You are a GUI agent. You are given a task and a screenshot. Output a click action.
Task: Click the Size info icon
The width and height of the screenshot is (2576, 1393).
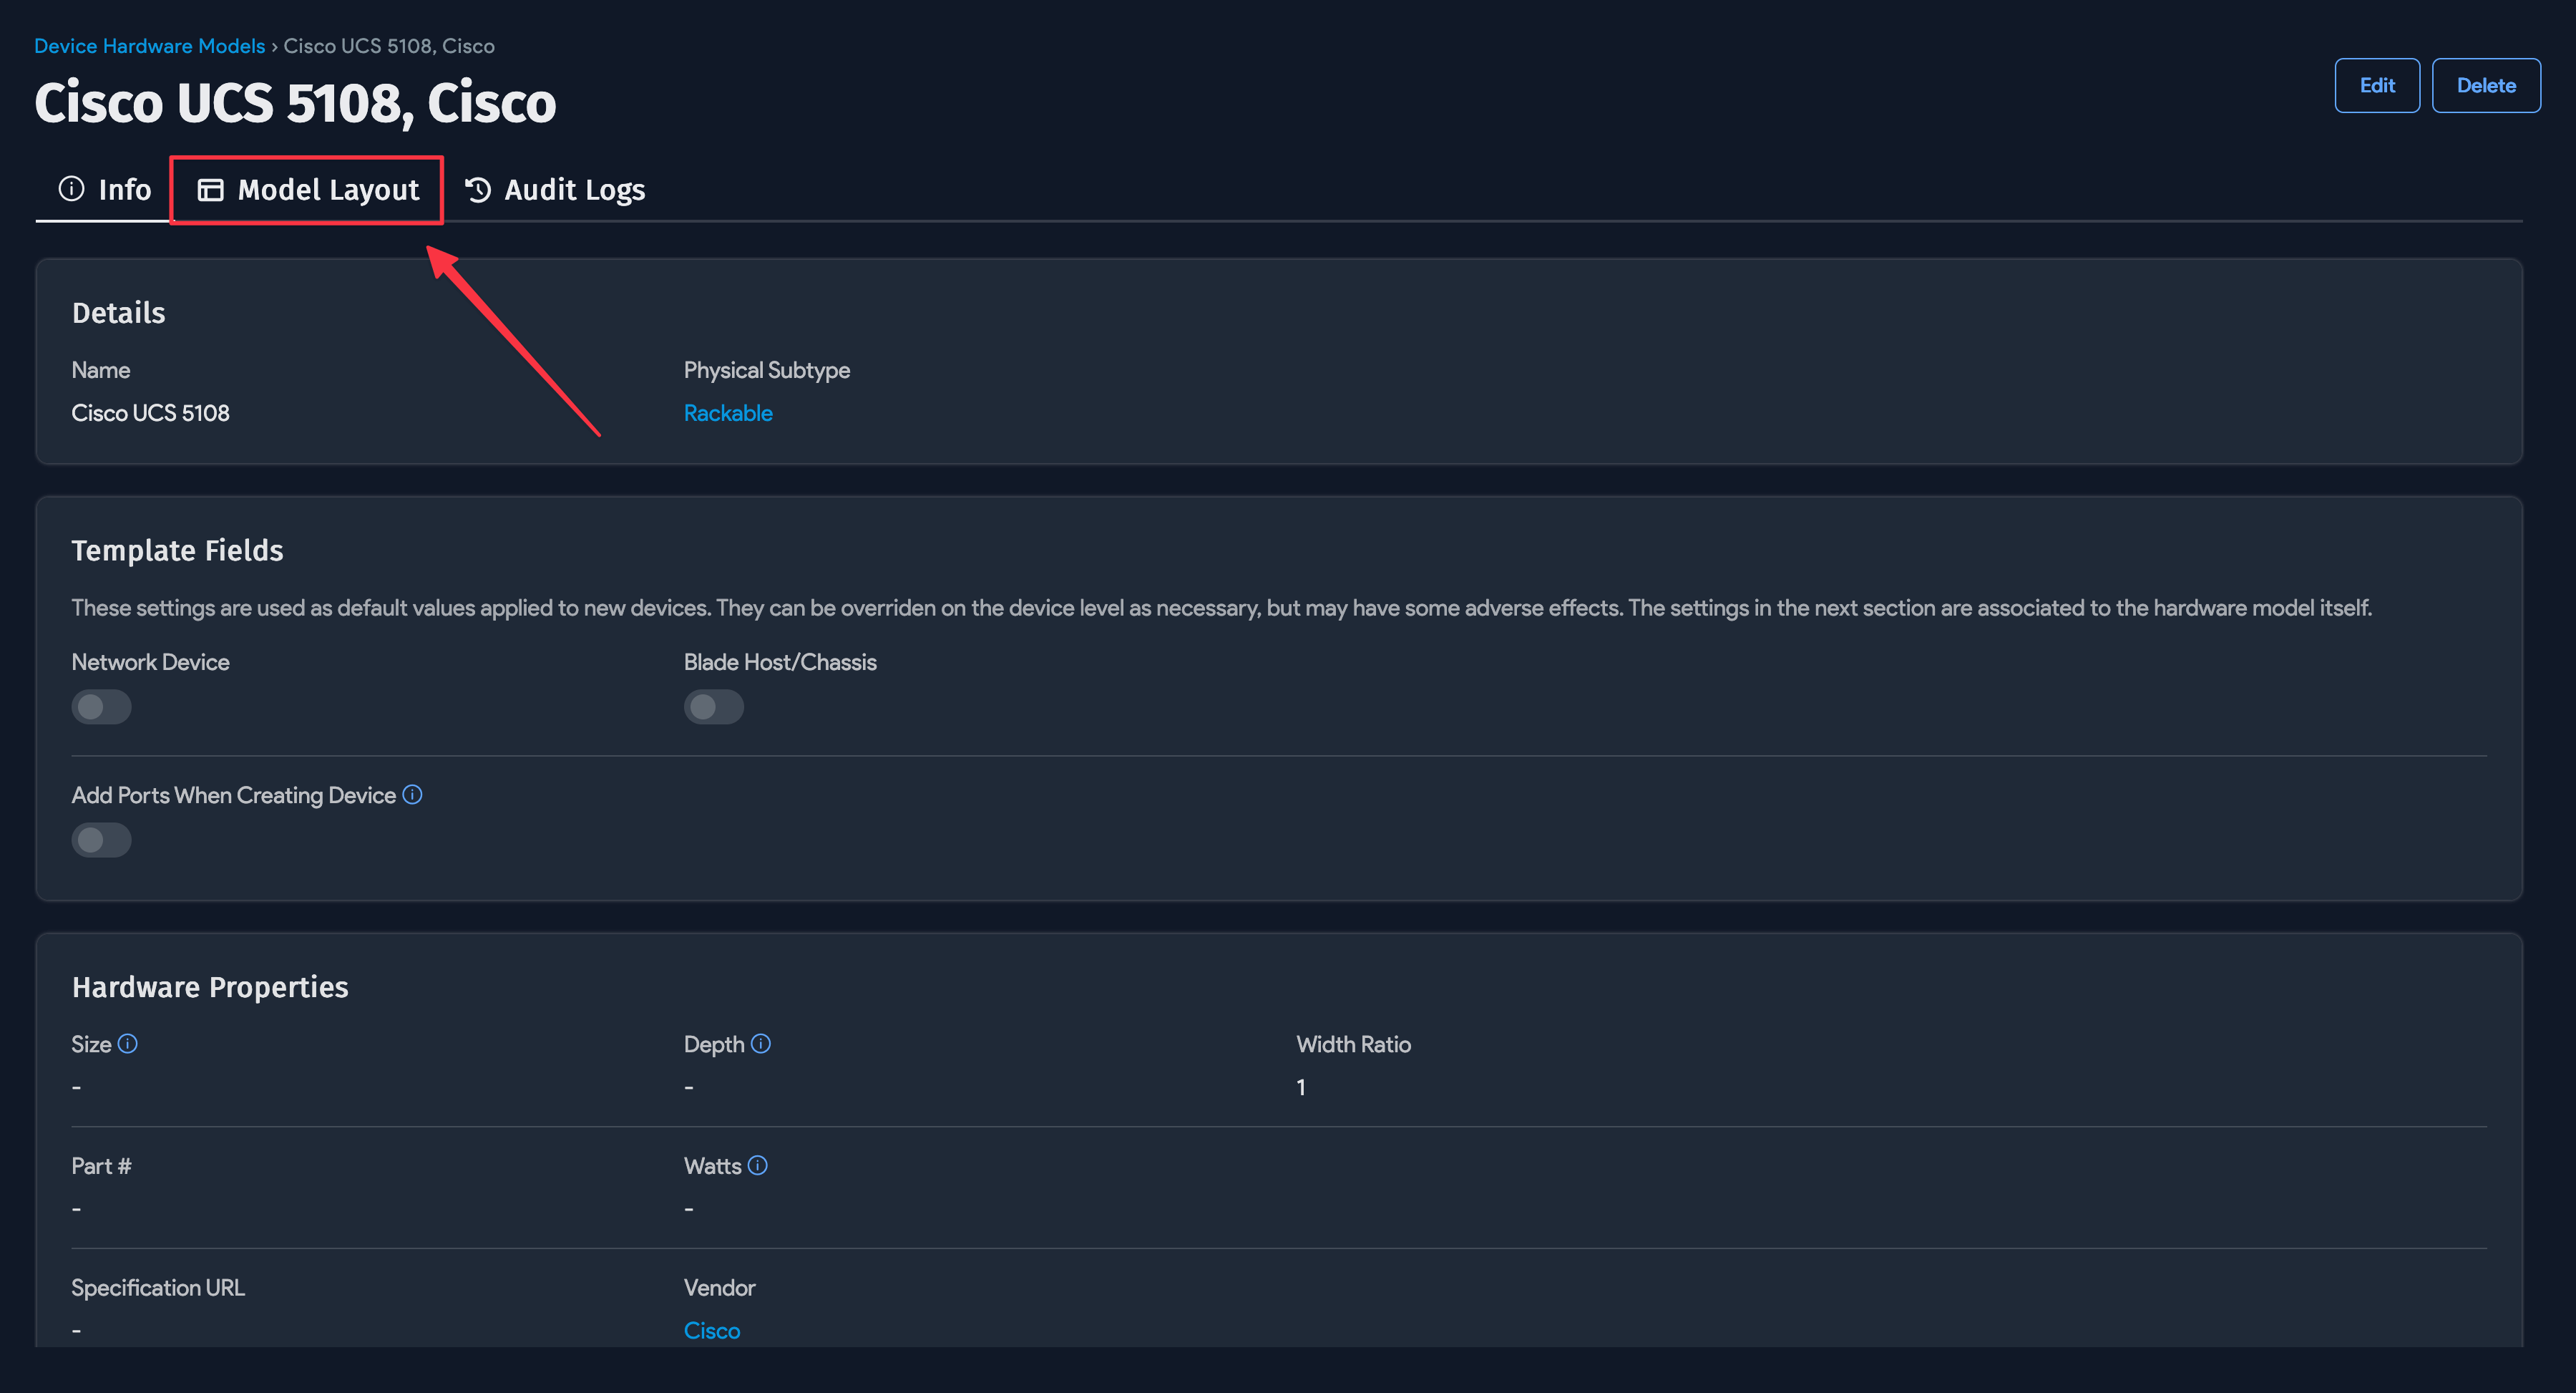[128, 1044]
